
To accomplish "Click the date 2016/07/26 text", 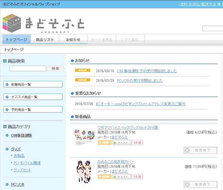I will pyautogui.click(x=84, y=104).
